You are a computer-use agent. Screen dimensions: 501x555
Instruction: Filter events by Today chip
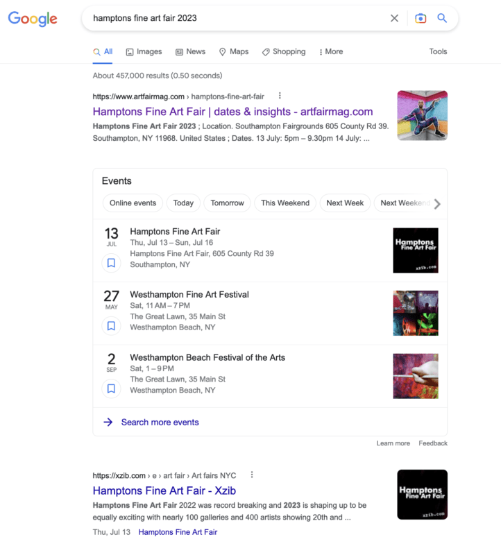[x=183, y=203]
